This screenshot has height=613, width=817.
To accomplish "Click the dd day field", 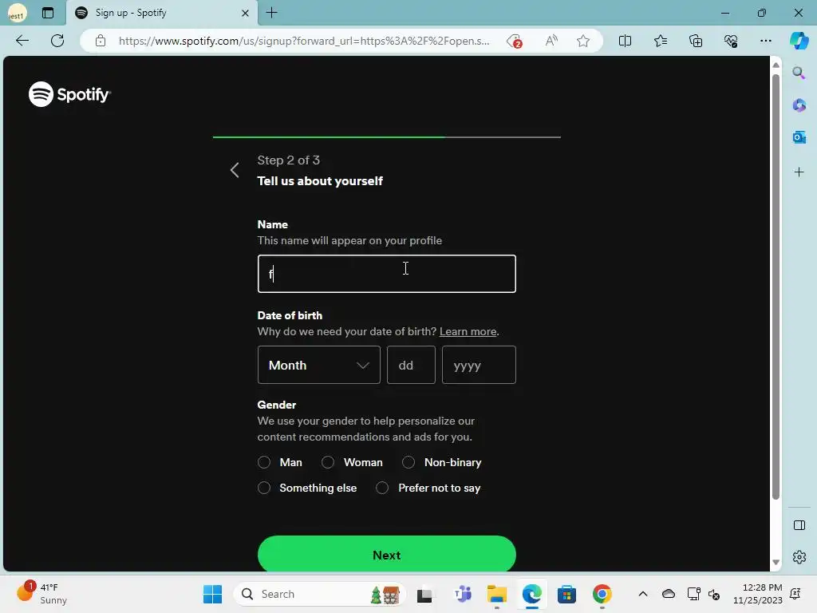I will coord(411,365).
